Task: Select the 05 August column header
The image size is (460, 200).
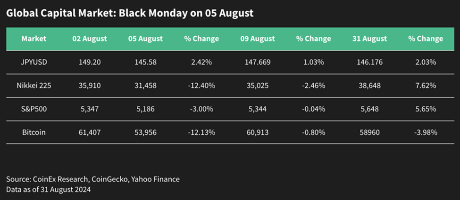Action: click(145, 39)
